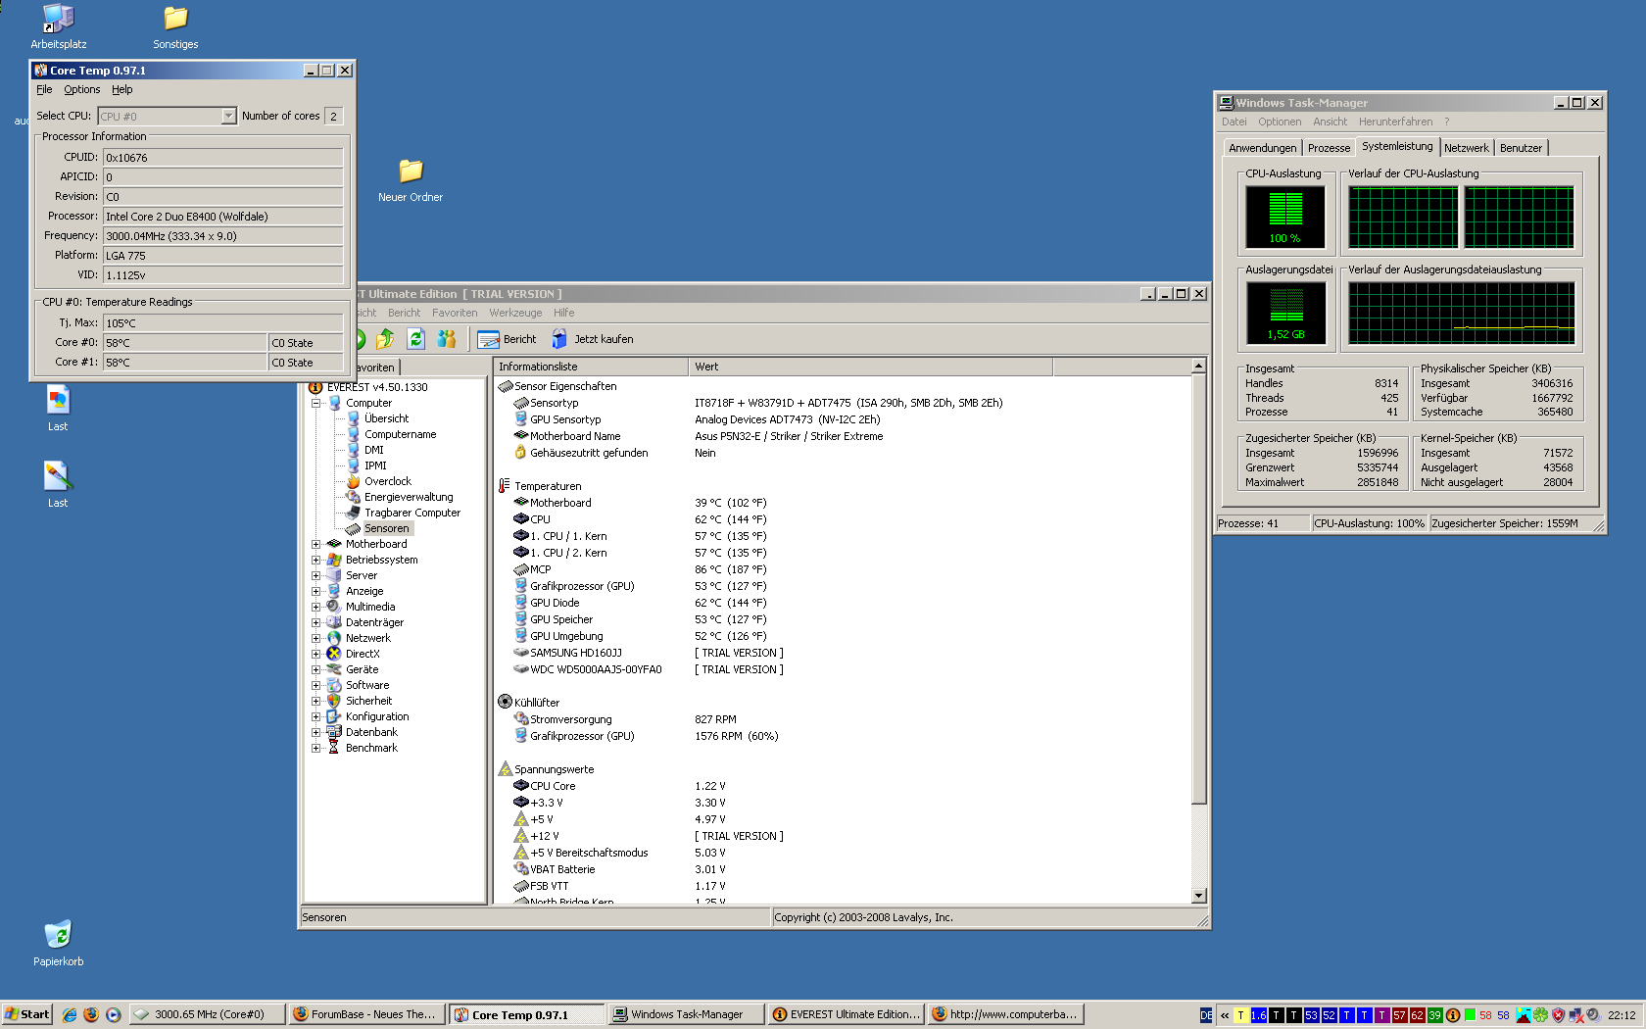The width and height of the screenshot is (1646, 1029).
Task: Open the Optionen menu in Task-Manager
Action: tap(1280, 122)
